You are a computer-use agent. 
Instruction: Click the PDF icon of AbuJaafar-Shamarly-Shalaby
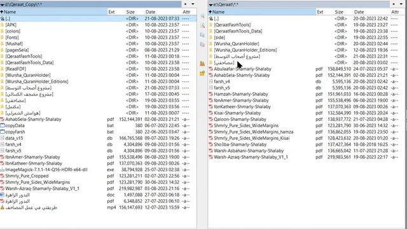(211, 69)
